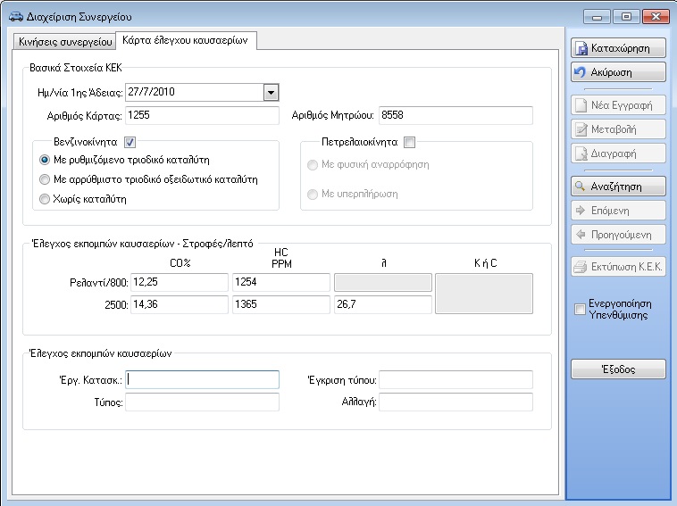Click the gray Κ ή C field

pyautogui.click(x=484, y=294)
